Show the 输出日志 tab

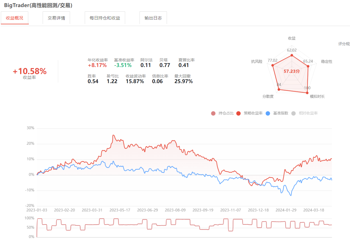(153, 18)
